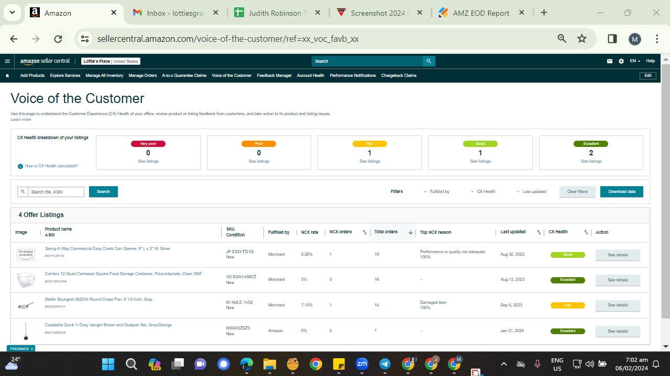Open Windows taskbar search
This screenshot has height=376, width=670.
pyautogui.click(x=131, y=363)
